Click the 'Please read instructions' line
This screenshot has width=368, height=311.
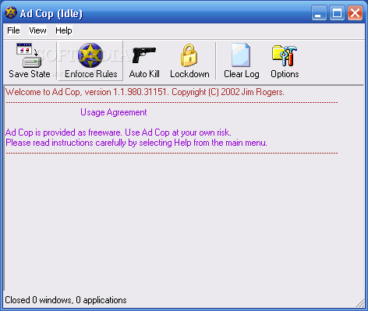coord(136,143)
